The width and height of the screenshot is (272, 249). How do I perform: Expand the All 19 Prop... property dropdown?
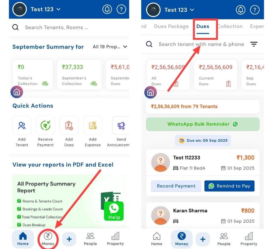110,47
